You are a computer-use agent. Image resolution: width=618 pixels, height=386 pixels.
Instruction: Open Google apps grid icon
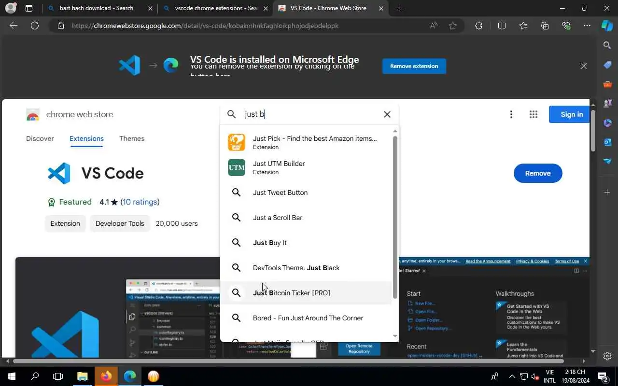[x=534, y=114]
